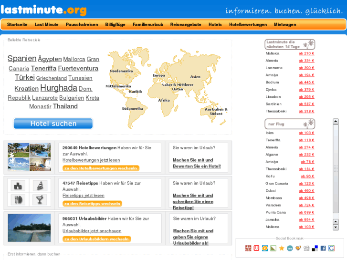347x260 pixels.
Task: Open Familienurlaub navigation item
Action: pos(148,24)
